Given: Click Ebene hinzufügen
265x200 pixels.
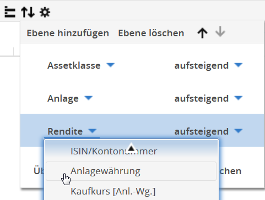Looking at the screenshot, I should pyautogui.click(x=68, y=33).
